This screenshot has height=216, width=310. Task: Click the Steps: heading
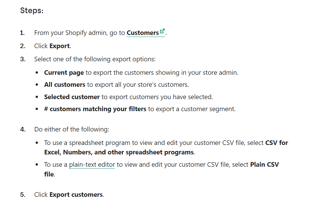(x=32, y=11)
